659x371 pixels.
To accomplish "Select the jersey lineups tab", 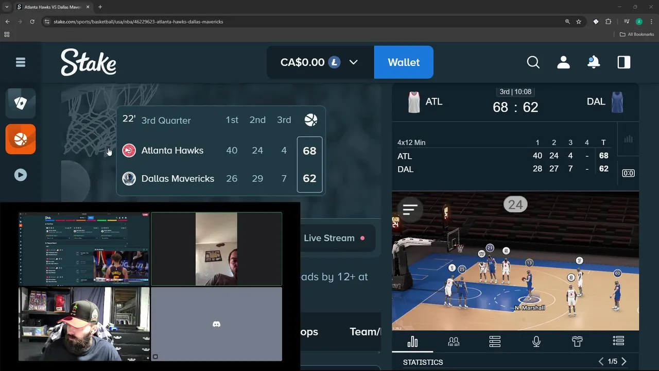I will coord(577,342).
